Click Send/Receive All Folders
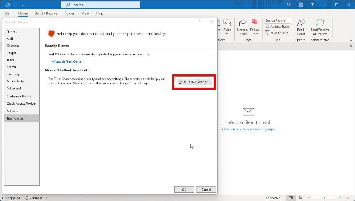This screenshot has width=355, height=201. pyautogui.click(x=320, y=27)
